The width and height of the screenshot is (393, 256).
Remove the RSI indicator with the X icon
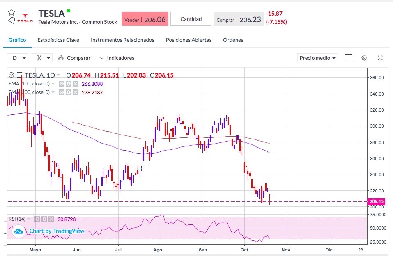point(51,219)
